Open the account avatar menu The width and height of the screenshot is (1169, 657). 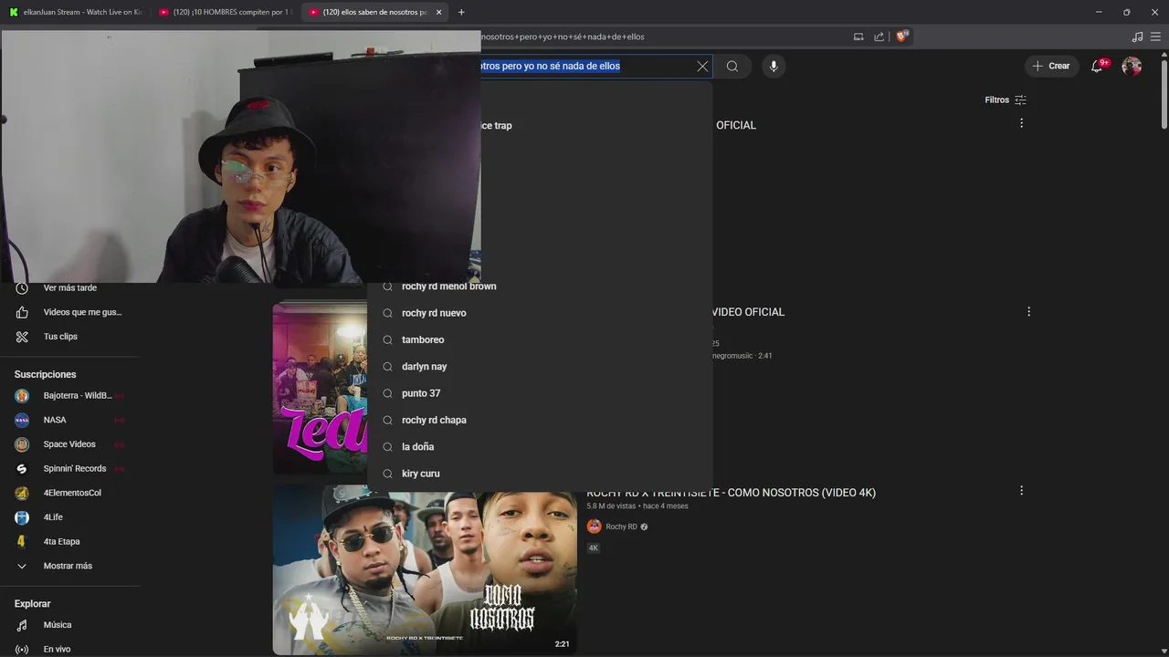pyautogui.click(x=1132, y=66)
